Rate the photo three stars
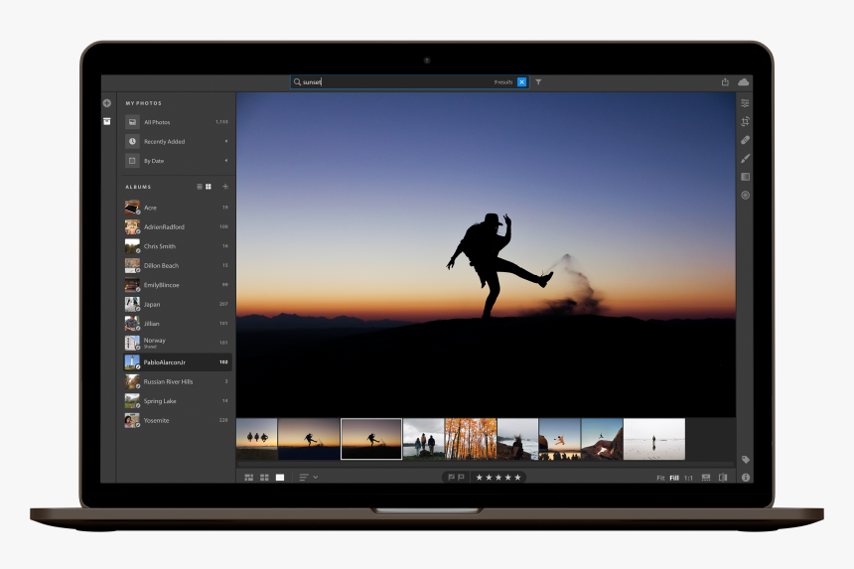The width and height of the screenshot is (854, 569). click(498, 478)
